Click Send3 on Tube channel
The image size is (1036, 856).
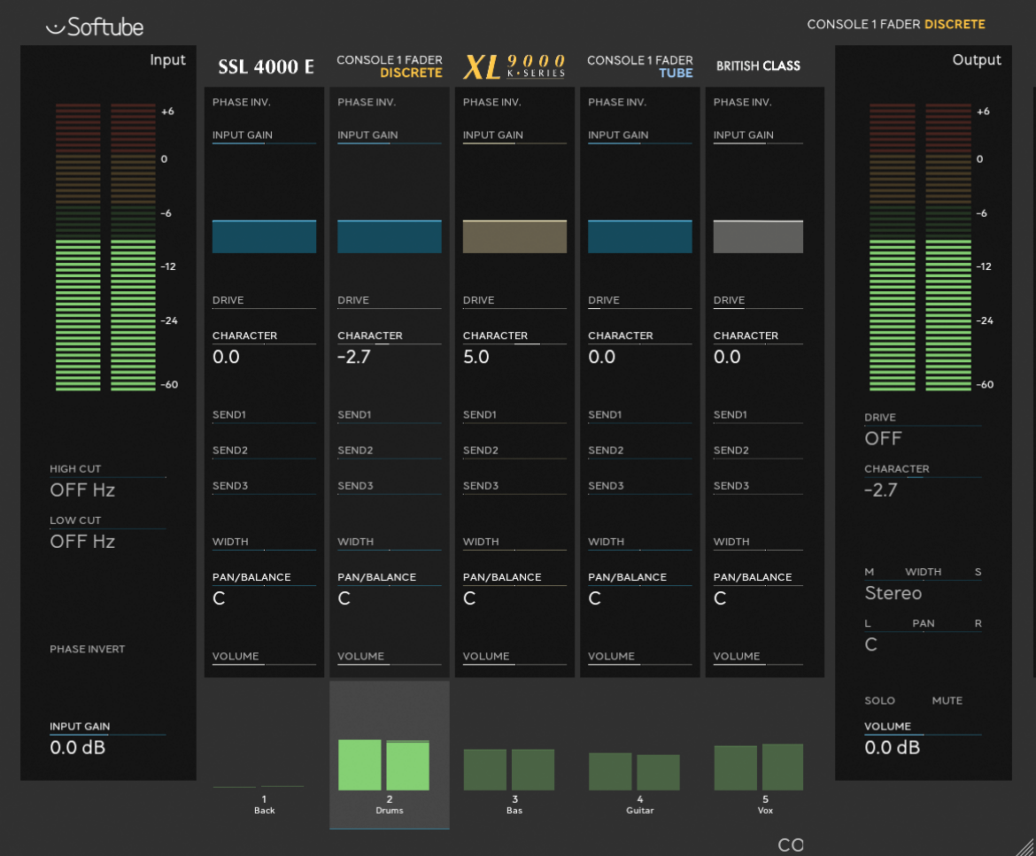639,487
